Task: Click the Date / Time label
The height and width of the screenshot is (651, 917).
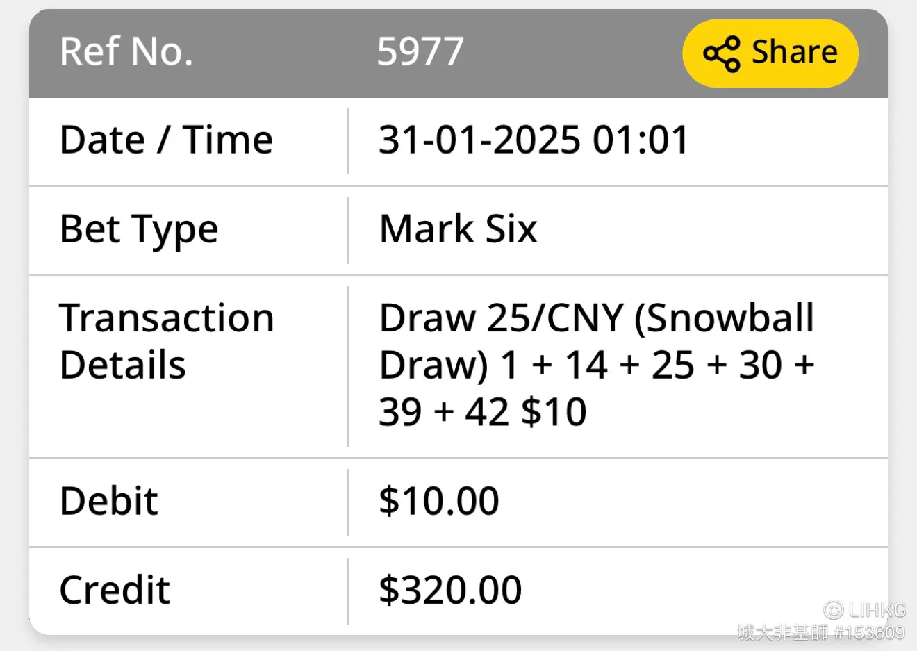Action: [166, 140]
